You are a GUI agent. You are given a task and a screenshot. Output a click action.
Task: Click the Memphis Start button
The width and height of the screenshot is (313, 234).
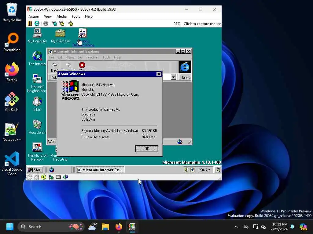35,170
